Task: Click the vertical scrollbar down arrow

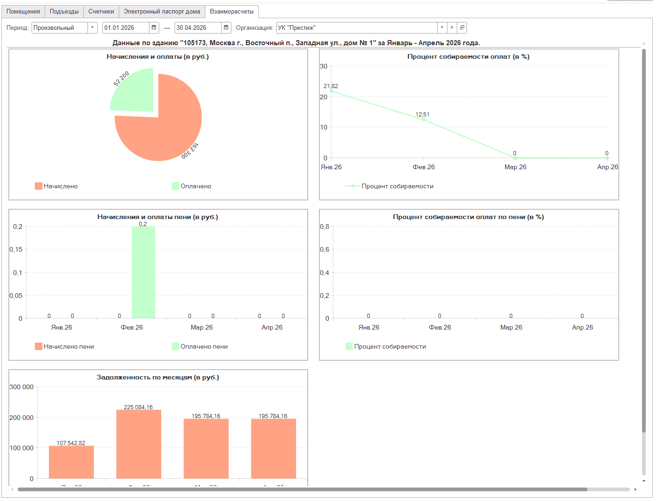Action: pyautogui.click(x=644, y=481)
